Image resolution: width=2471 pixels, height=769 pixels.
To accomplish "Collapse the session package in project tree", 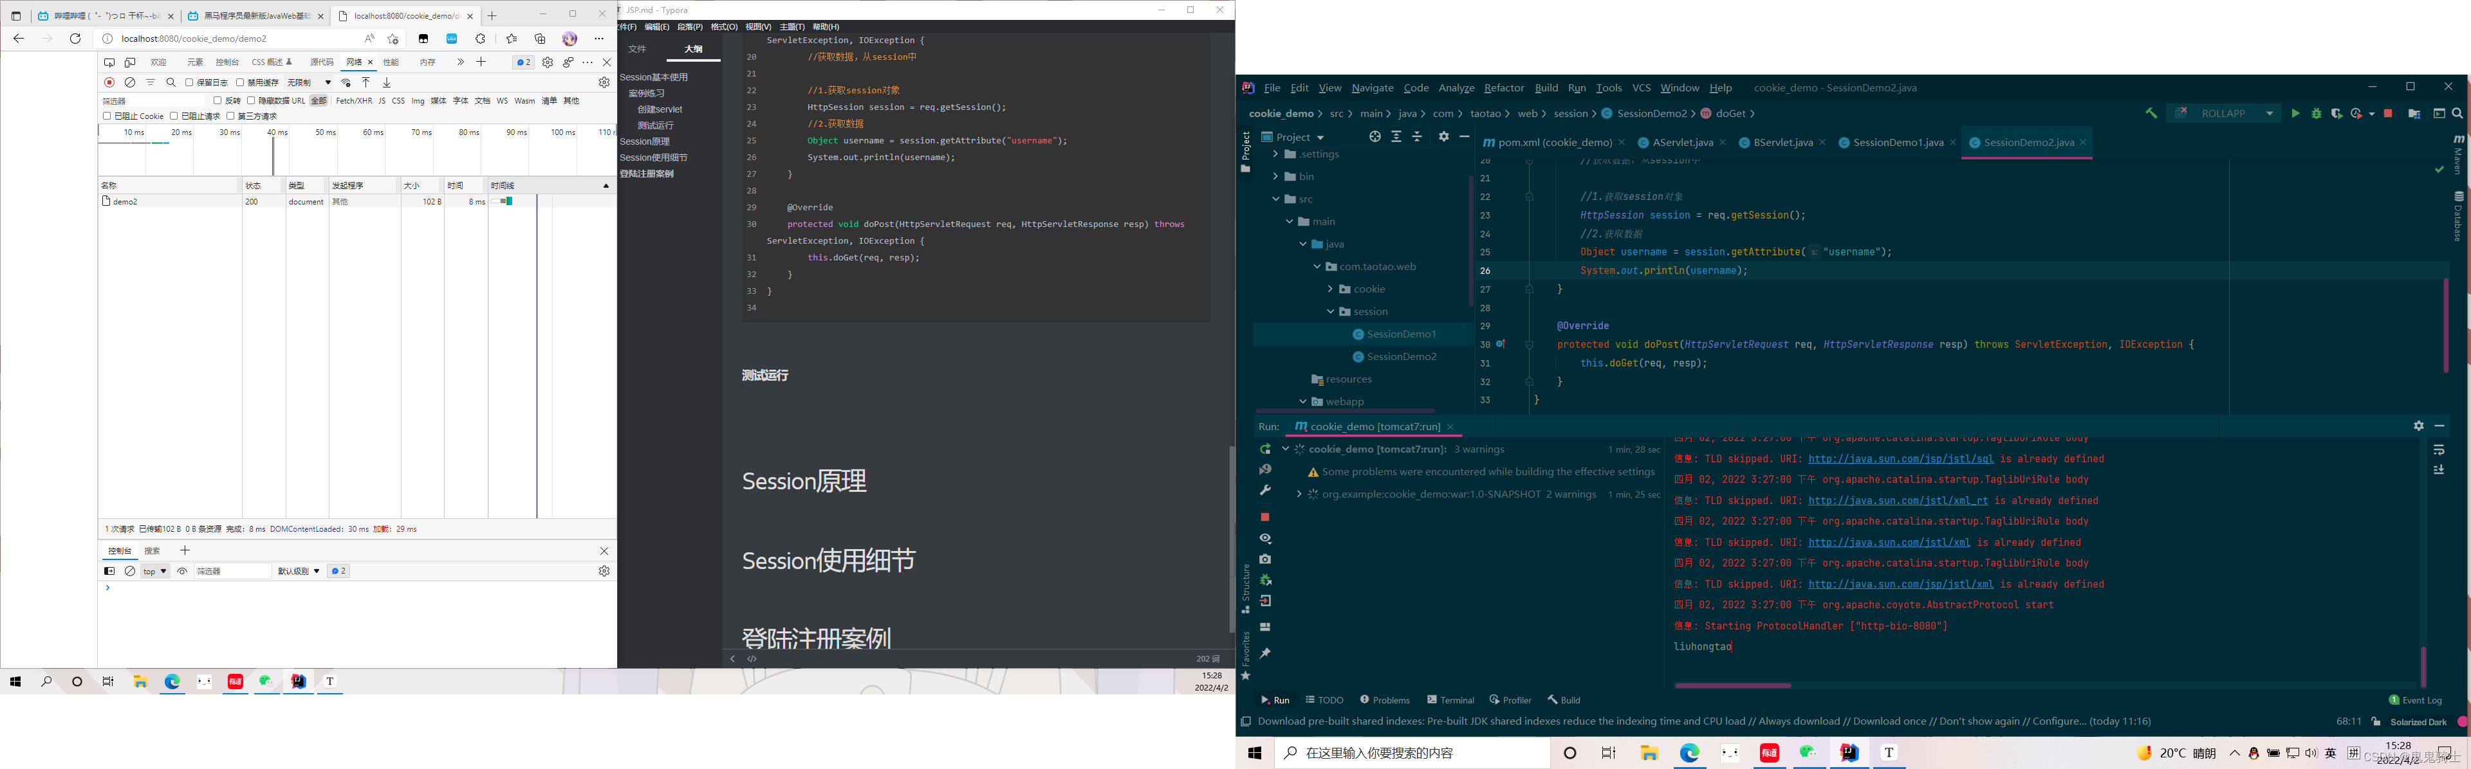I will pos(1331,312).
